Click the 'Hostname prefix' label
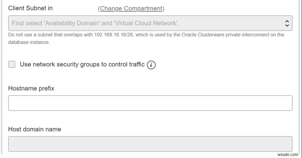Screen dimensions: 302x158 31,88
